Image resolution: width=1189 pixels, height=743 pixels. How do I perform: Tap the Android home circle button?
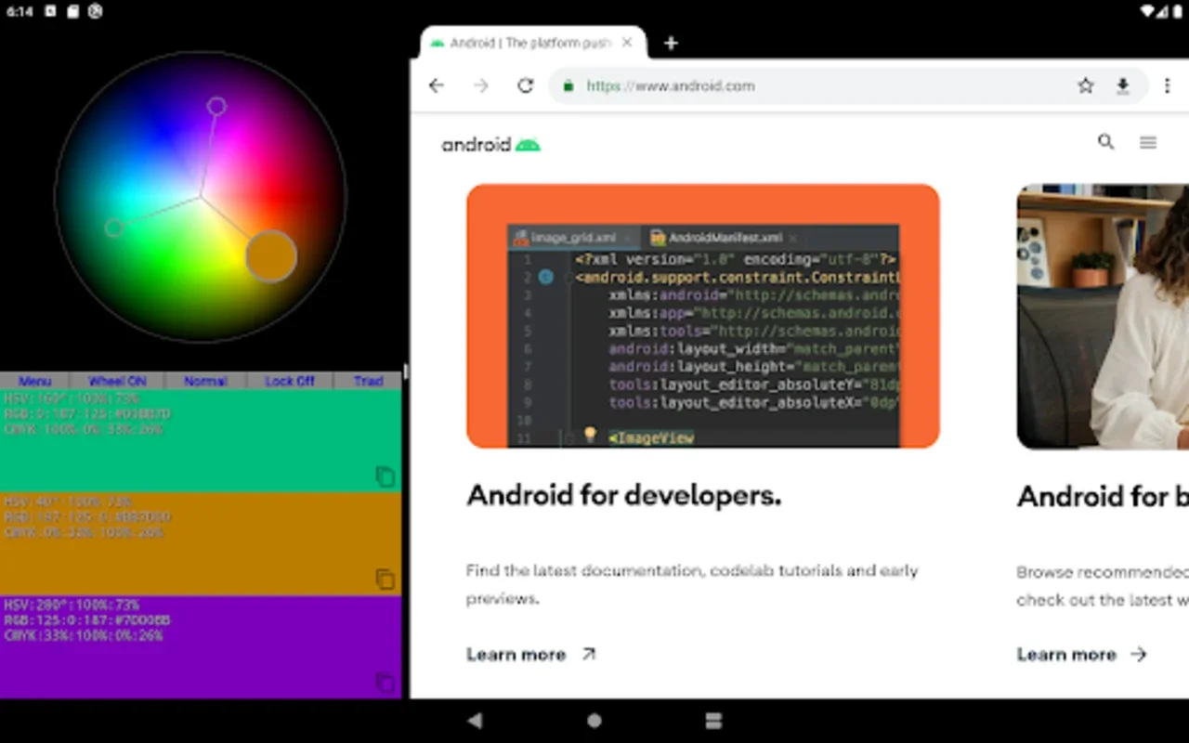[594, 721]
